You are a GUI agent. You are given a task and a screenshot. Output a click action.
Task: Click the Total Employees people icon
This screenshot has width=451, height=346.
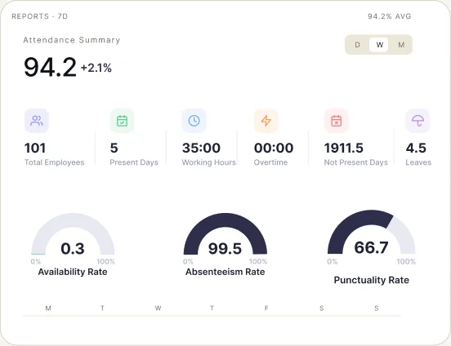pos(37,121)
